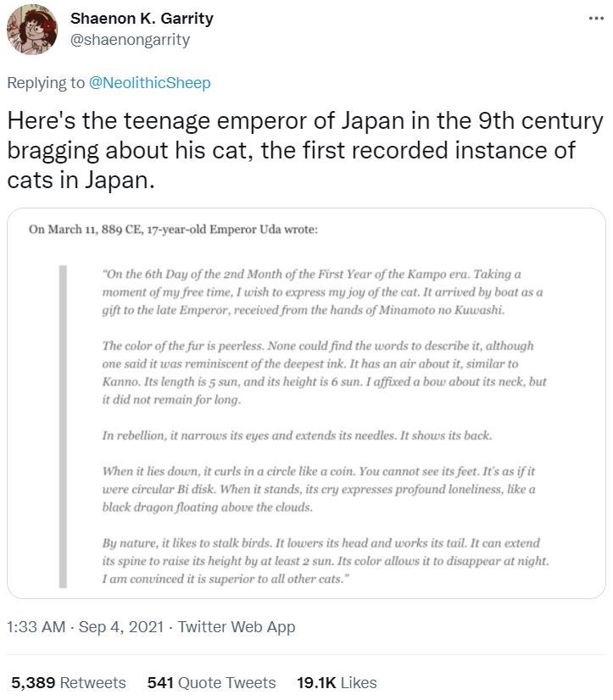Click the paragraph starting 'The color of the fur'
The height and width of the screenshot is (700, 613).
(x=322, y=373)
